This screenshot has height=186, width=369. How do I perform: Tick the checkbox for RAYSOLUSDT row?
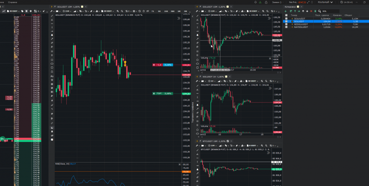[x=286, y=27]
